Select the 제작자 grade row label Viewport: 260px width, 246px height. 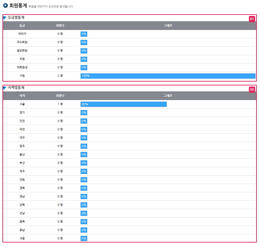pyautogui.click(x=22, y=34)
